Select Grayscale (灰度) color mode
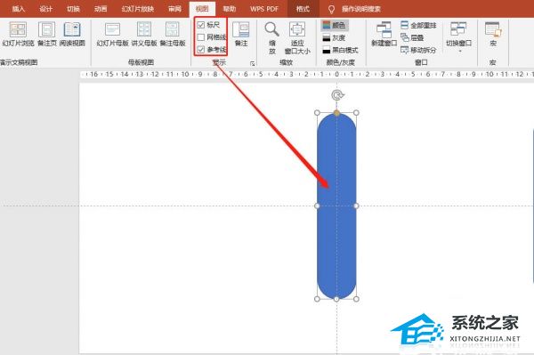Screen dimensions: 534x355 tap(334, 37)
